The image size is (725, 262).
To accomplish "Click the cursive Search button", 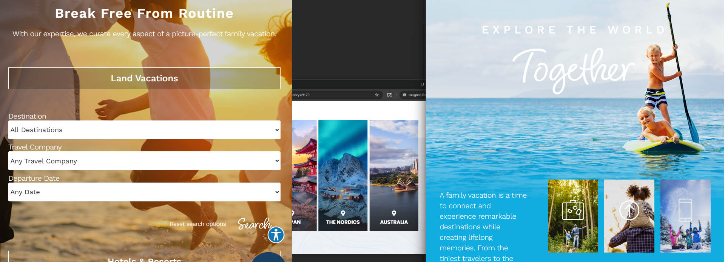I will point(254,224).
